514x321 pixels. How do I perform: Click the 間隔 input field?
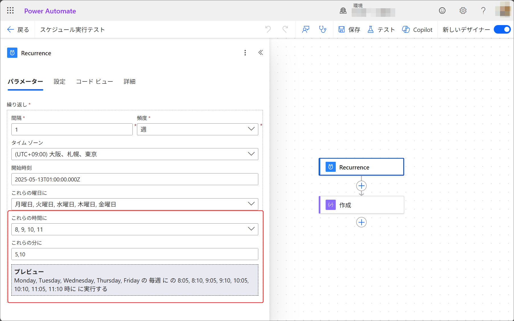(x=72, y=129)
